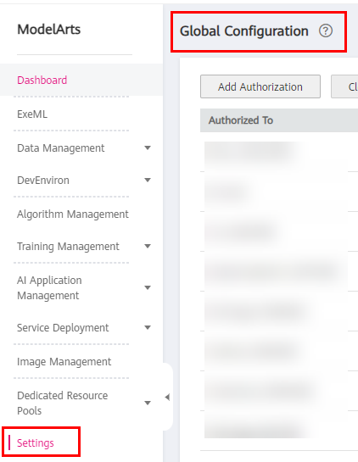
Task: Expand AI Application Management submenu arrow
Action: coord(148,287)
